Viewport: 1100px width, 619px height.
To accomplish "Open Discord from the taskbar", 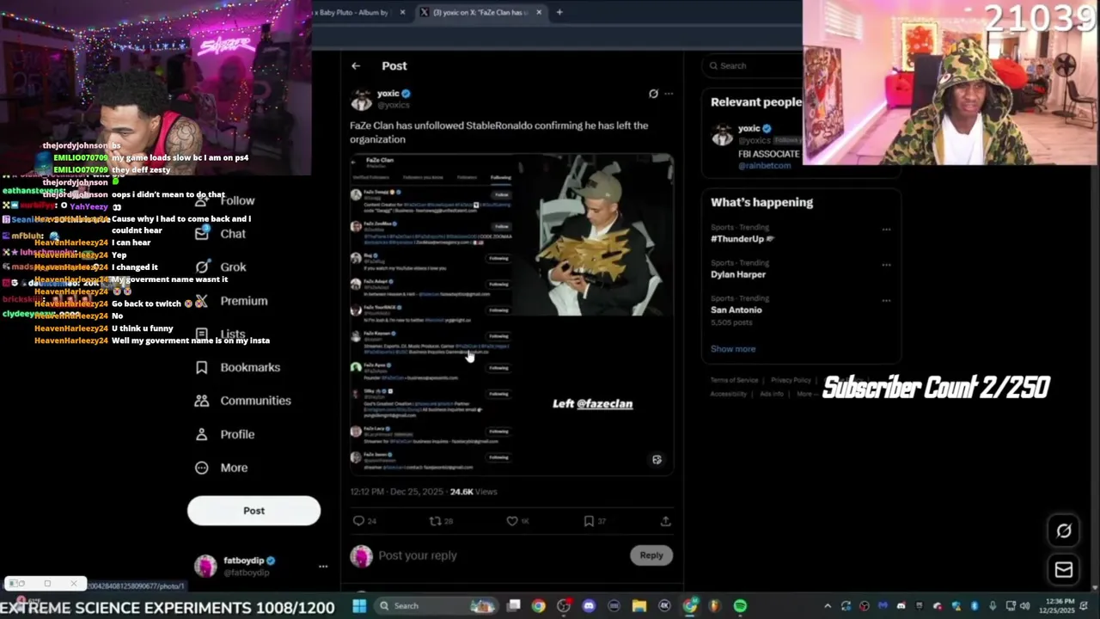I will pos(589,606).
